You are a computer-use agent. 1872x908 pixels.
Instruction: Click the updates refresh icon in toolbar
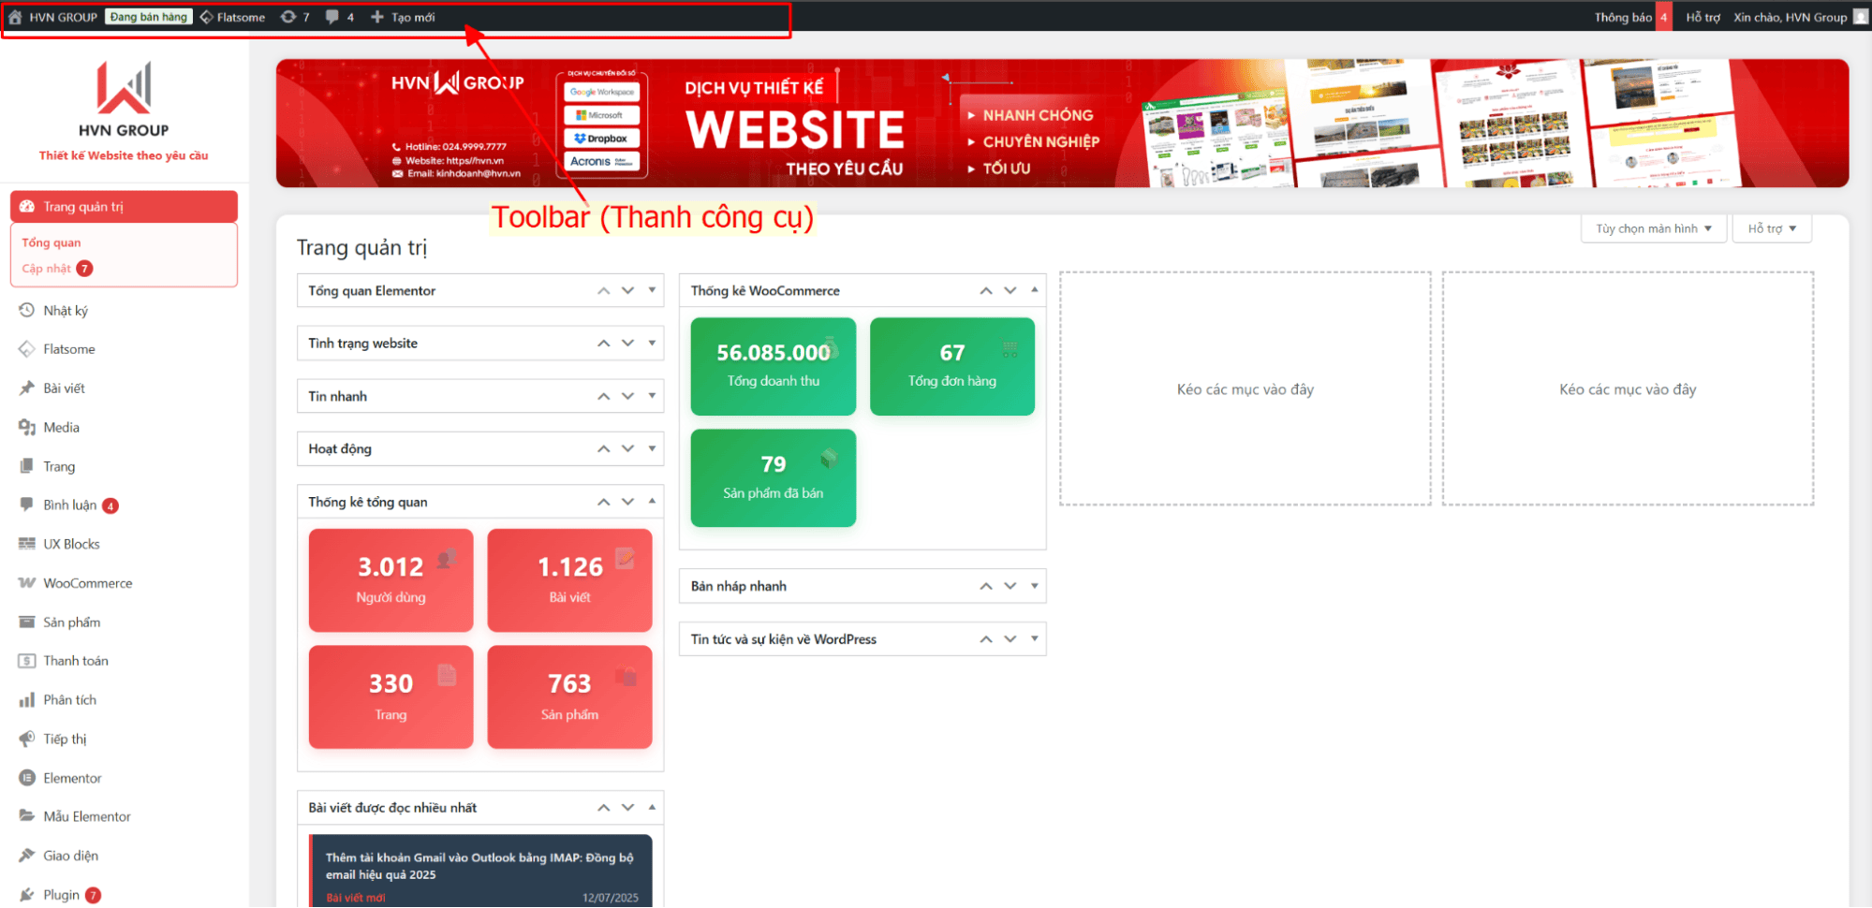[288, 17]
